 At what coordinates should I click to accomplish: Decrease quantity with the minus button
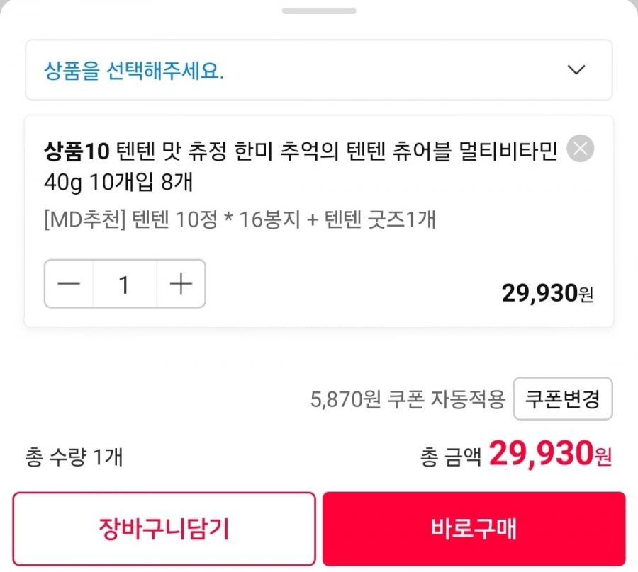69,284
